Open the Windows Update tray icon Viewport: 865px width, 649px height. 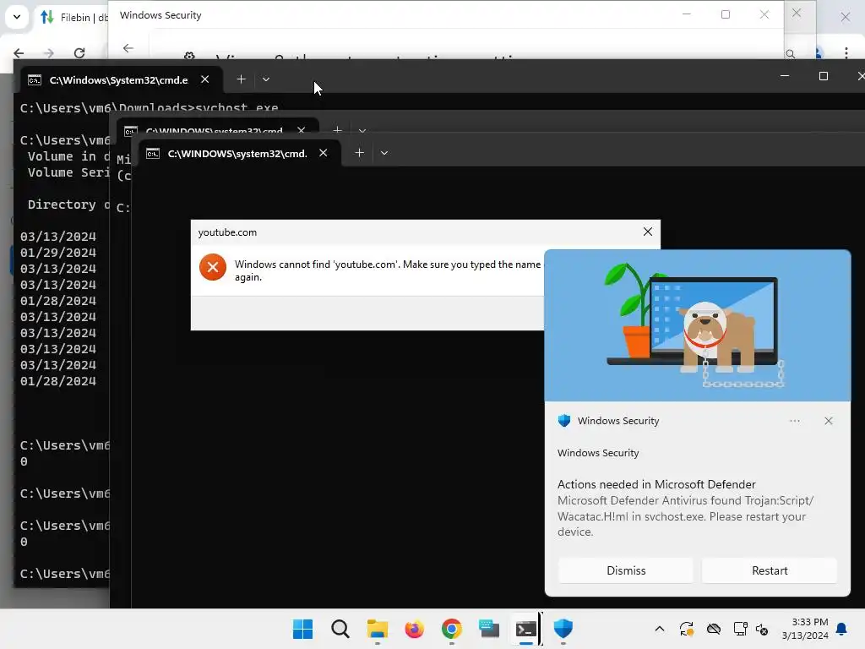click(x=686, y=629)
